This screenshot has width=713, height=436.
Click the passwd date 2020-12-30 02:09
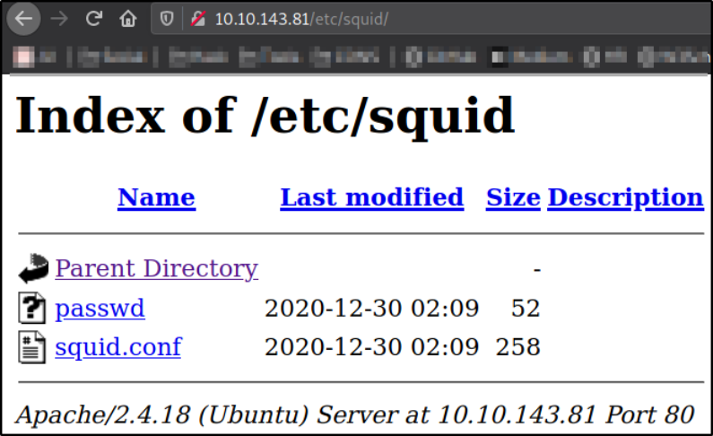(x=372, y=309)
